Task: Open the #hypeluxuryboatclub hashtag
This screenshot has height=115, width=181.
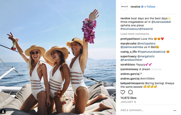Action: coord(151,52)
